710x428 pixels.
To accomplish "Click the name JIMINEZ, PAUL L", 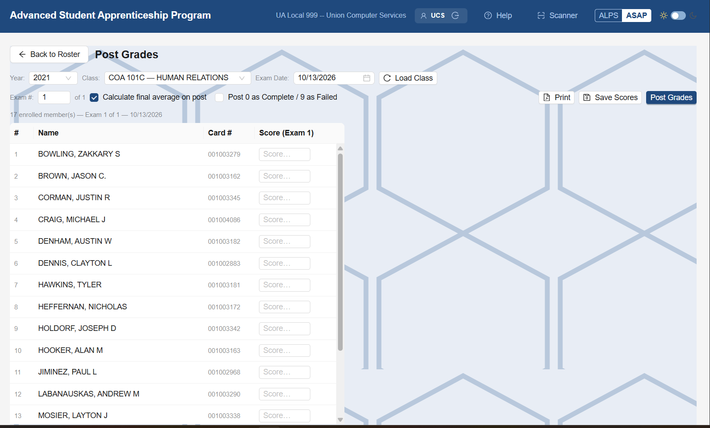I will coord(67,372).
